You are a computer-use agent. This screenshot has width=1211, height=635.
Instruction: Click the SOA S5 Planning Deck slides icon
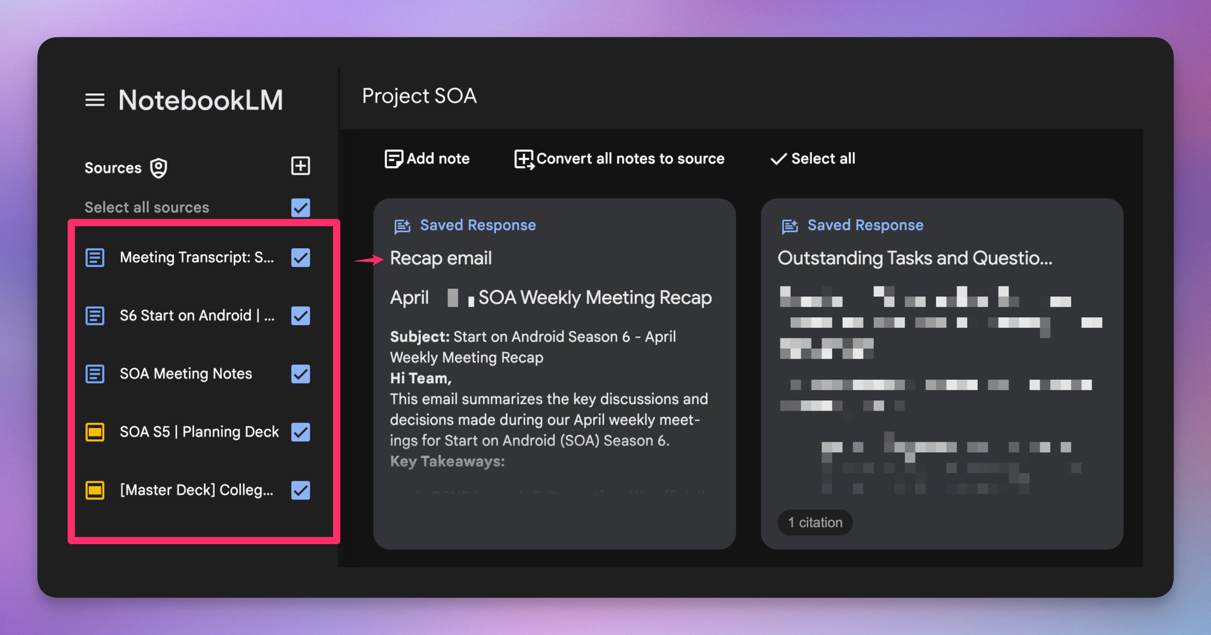[x=95, y=432]
